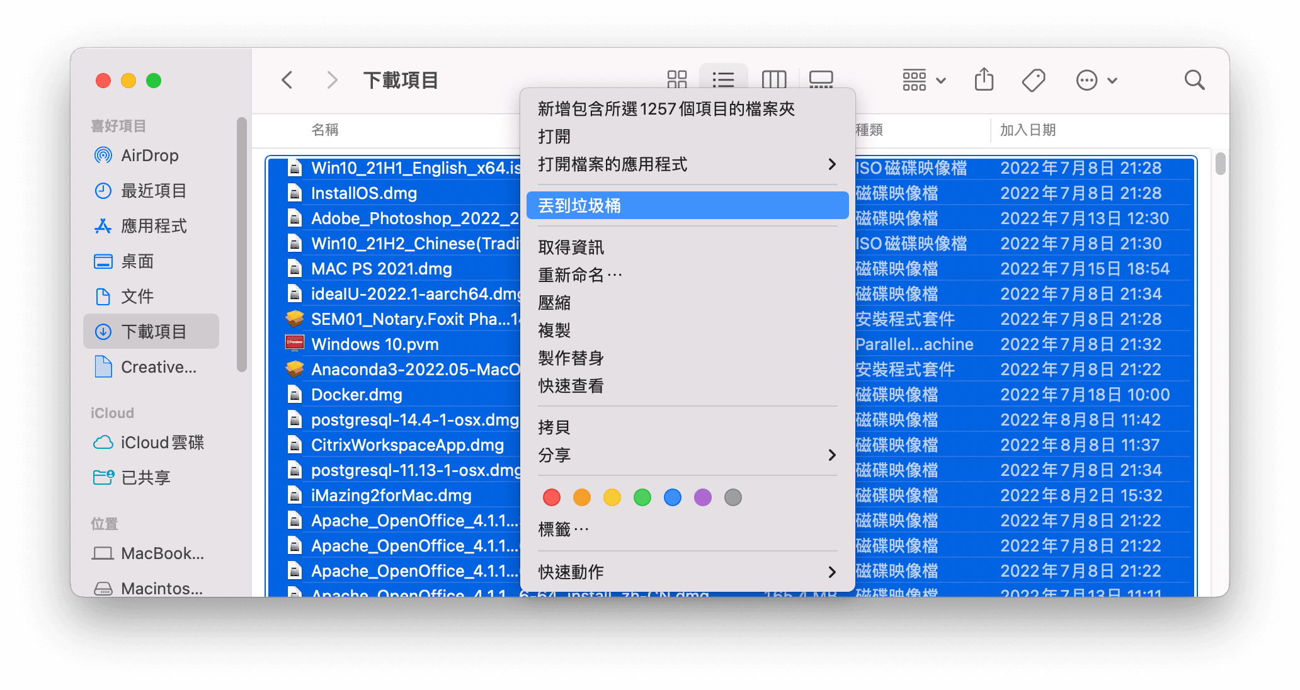
Task: Open MacBook… location in the sidebar
Action: point(151,553)
